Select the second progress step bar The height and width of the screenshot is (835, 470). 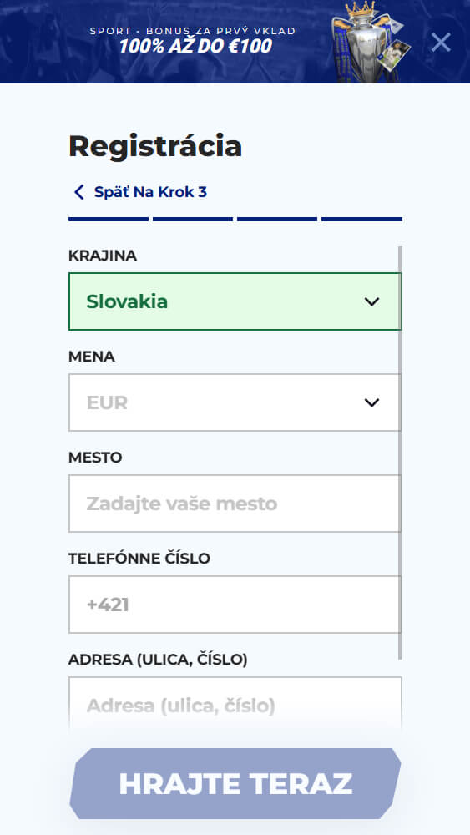coord(193,219)
